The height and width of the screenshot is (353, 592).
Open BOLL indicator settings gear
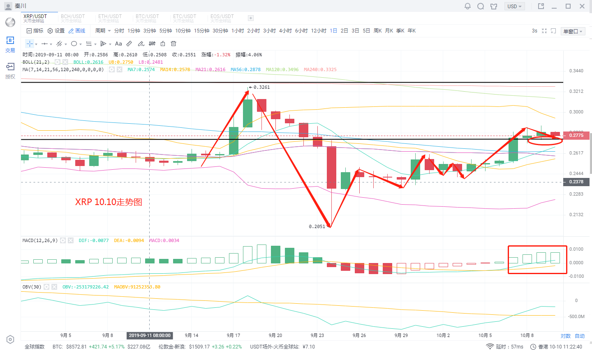[58, 62]
